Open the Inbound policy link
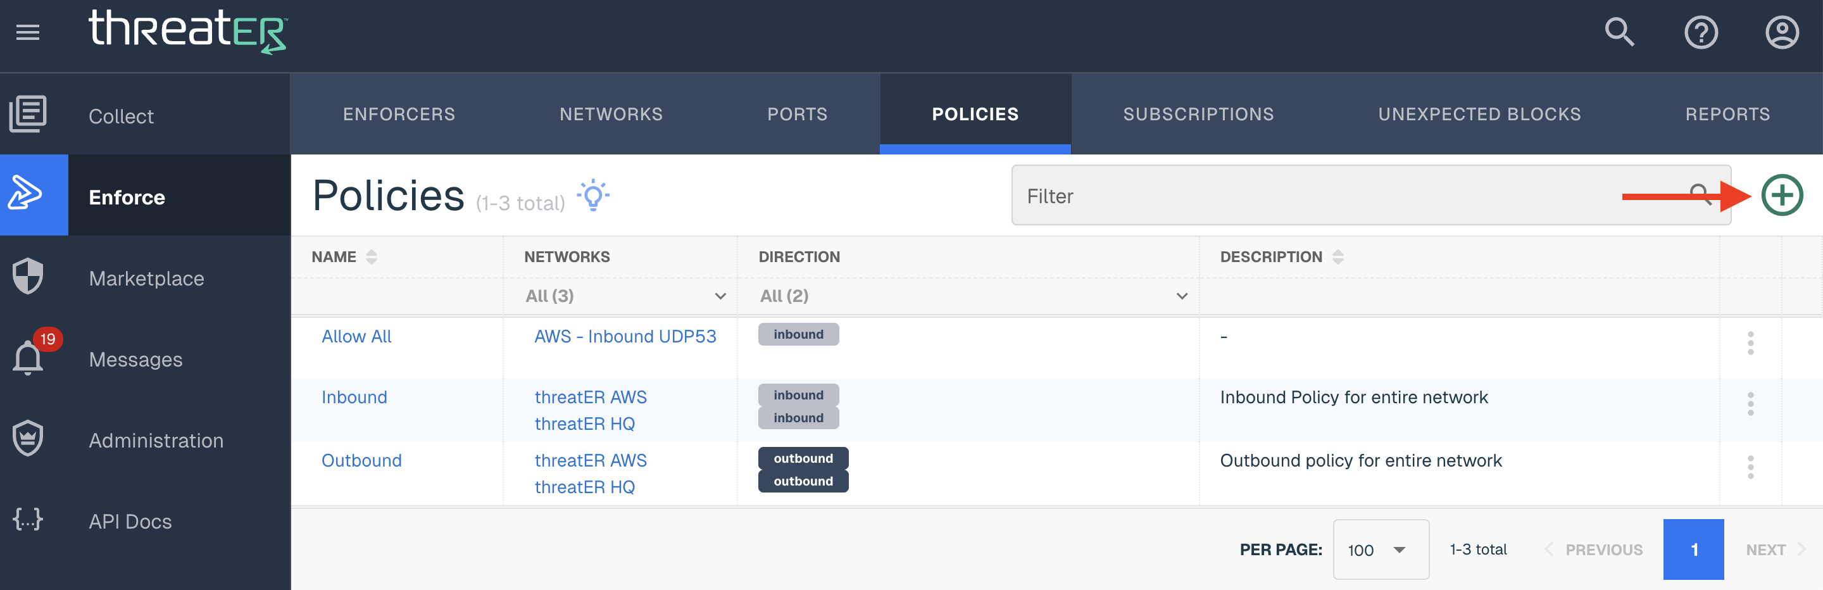This screenshot has height=590, width=1823. click(354, 398)
